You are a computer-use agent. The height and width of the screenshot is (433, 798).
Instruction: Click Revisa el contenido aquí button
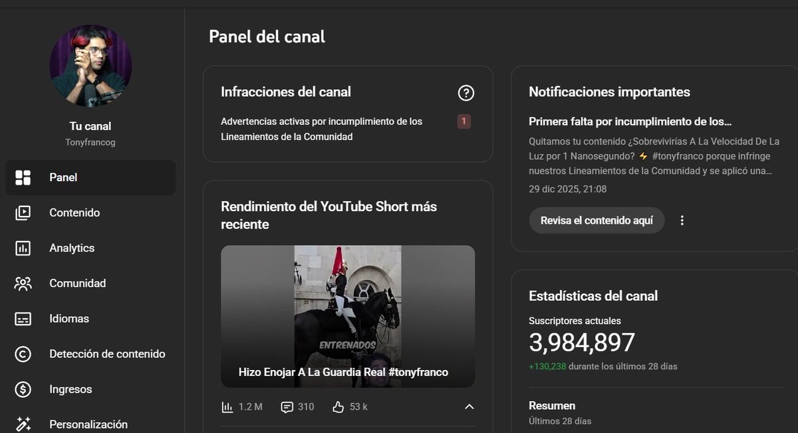coord(597,220)
